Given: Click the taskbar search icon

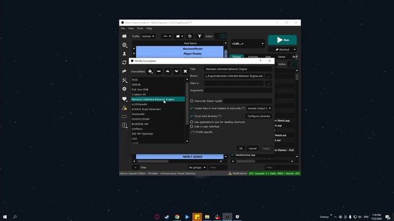Looking at the screenshot, I should (x=15, y=217).
